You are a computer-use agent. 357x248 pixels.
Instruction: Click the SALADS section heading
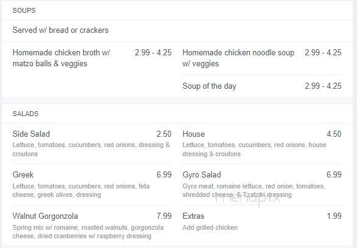click(x=26, y=114)
